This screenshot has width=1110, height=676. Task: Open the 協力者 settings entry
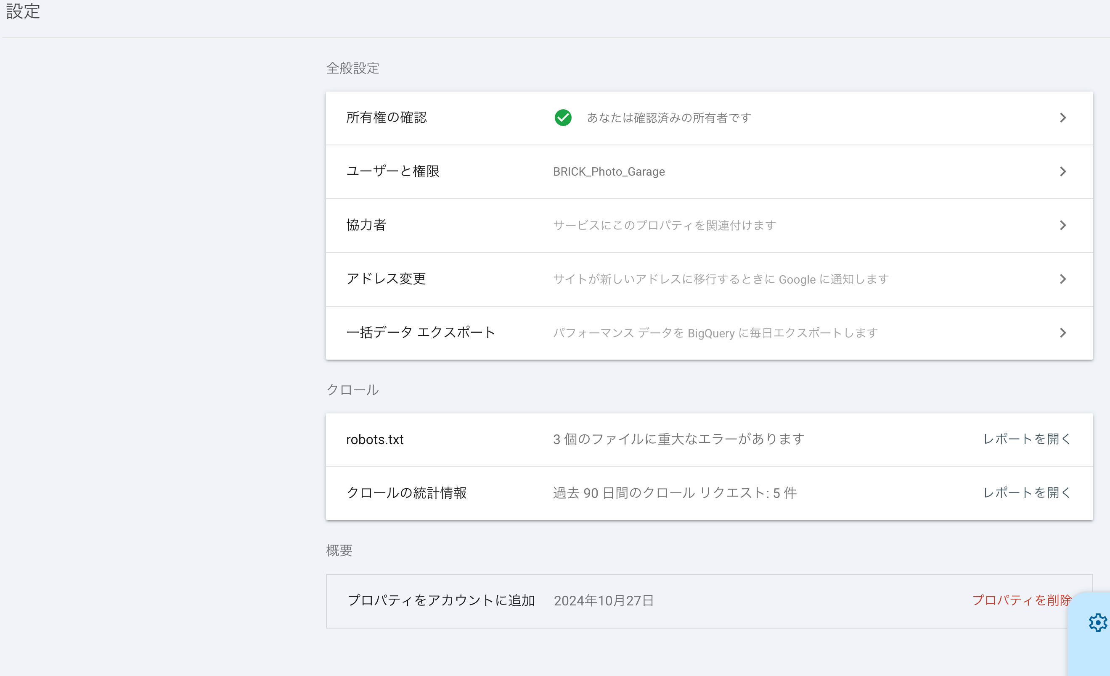366,225
